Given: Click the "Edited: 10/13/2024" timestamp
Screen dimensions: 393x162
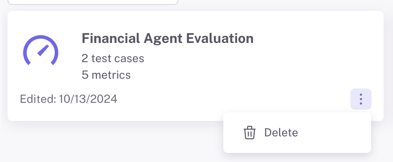Looking at the screenshot, I should point(69,99).
